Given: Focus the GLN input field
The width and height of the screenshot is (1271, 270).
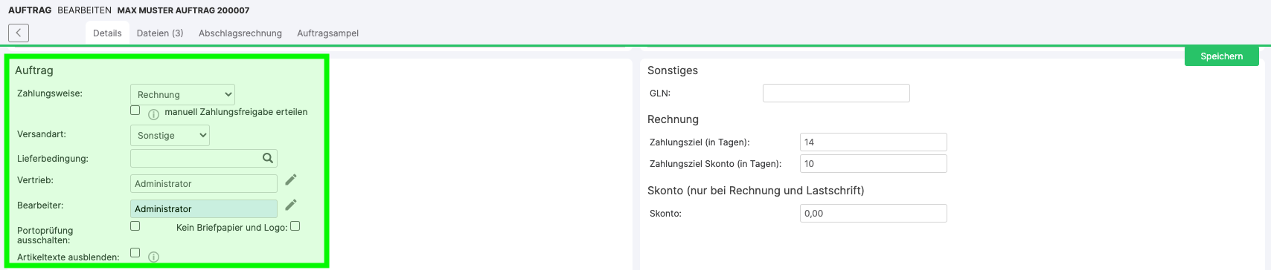Looking at the screenshot, I should (x=836, y=93).
